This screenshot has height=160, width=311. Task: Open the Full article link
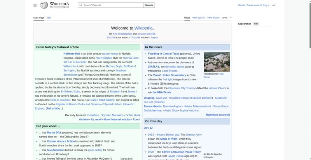tap(54, 108)
